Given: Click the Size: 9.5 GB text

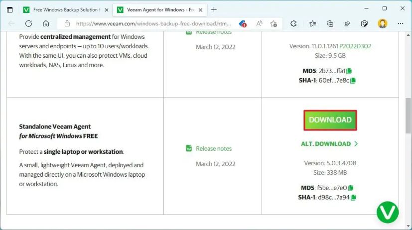Looking at the screenshot, I should coord(330,56).
